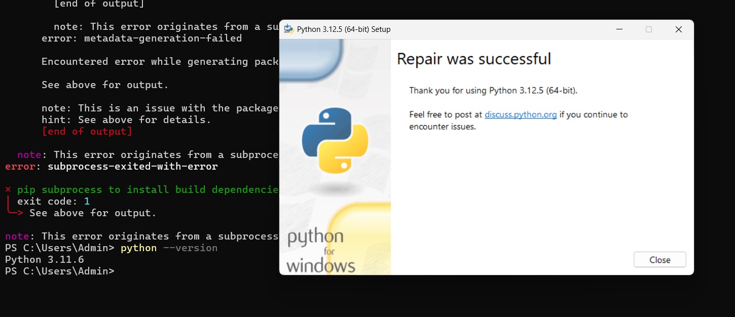Viewport: 735px width, 317px height.
Task: Click the "Repair was successful" heading
Action: (473, 59)
